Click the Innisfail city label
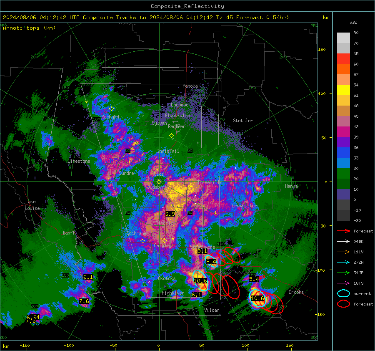 168,151
